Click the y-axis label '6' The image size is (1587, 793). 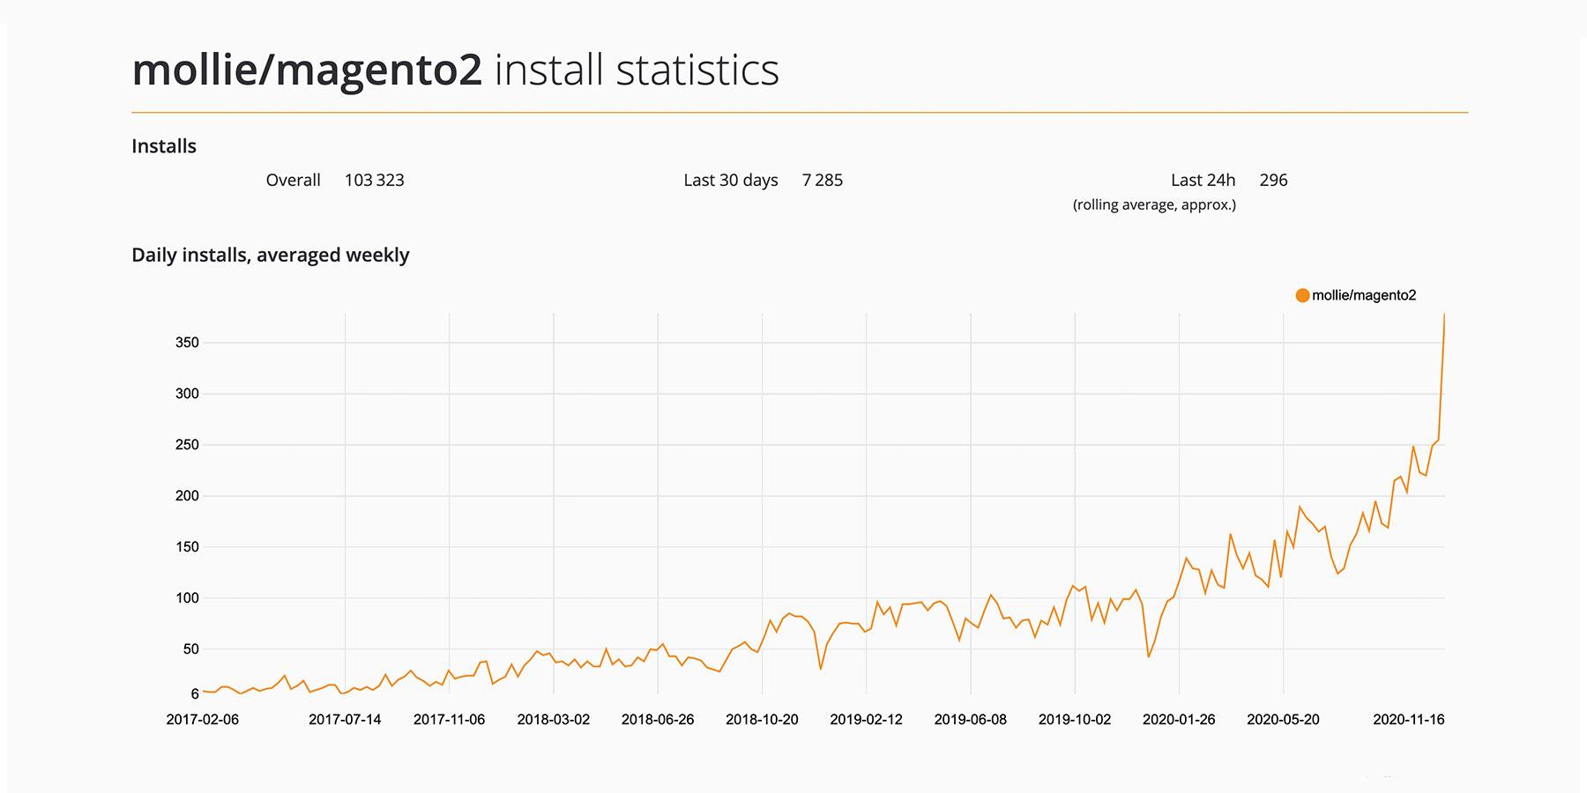pos(195,694)
